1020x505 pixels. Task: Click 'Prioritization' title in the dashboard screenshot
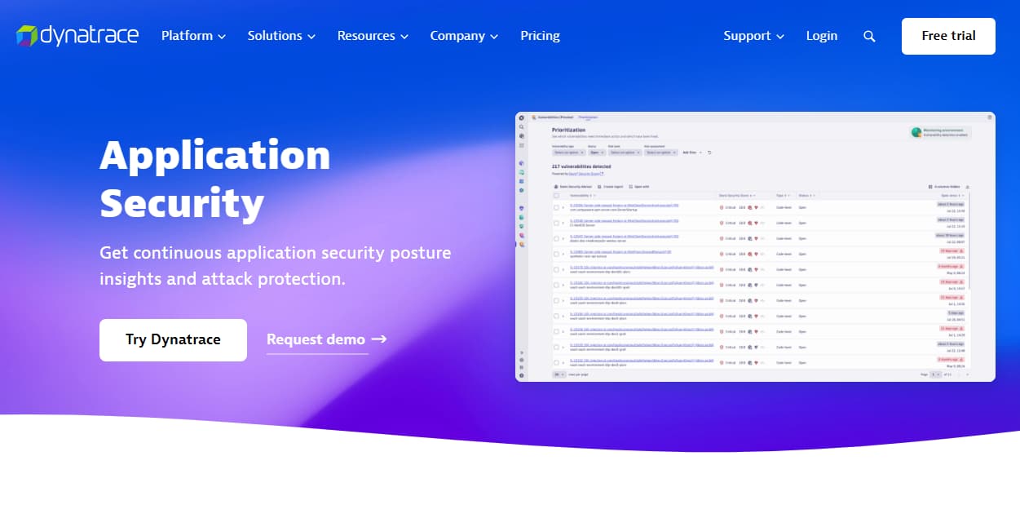(x=568, y=130)
